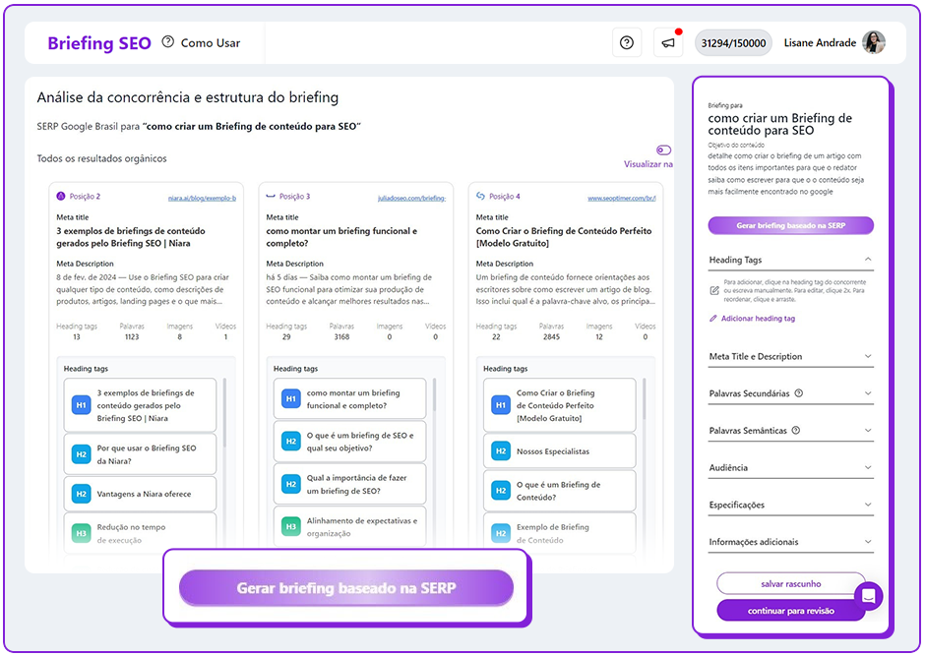Viewport: 926px width, 656px height.
Task: Click the "salvar rascunho" button
Action: pos(789,582)
